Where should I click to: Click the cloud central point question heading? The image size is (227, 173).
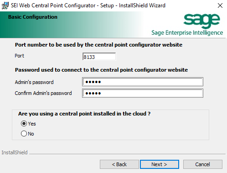84,114
